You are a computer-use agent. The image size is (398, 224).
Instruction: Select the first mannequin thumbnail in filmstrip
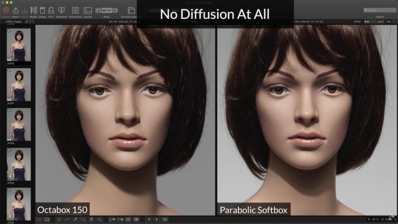[19, 44]
